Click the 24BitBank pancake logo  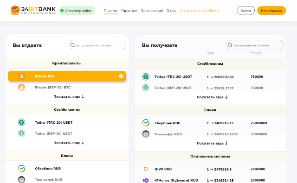pos(15,10)
